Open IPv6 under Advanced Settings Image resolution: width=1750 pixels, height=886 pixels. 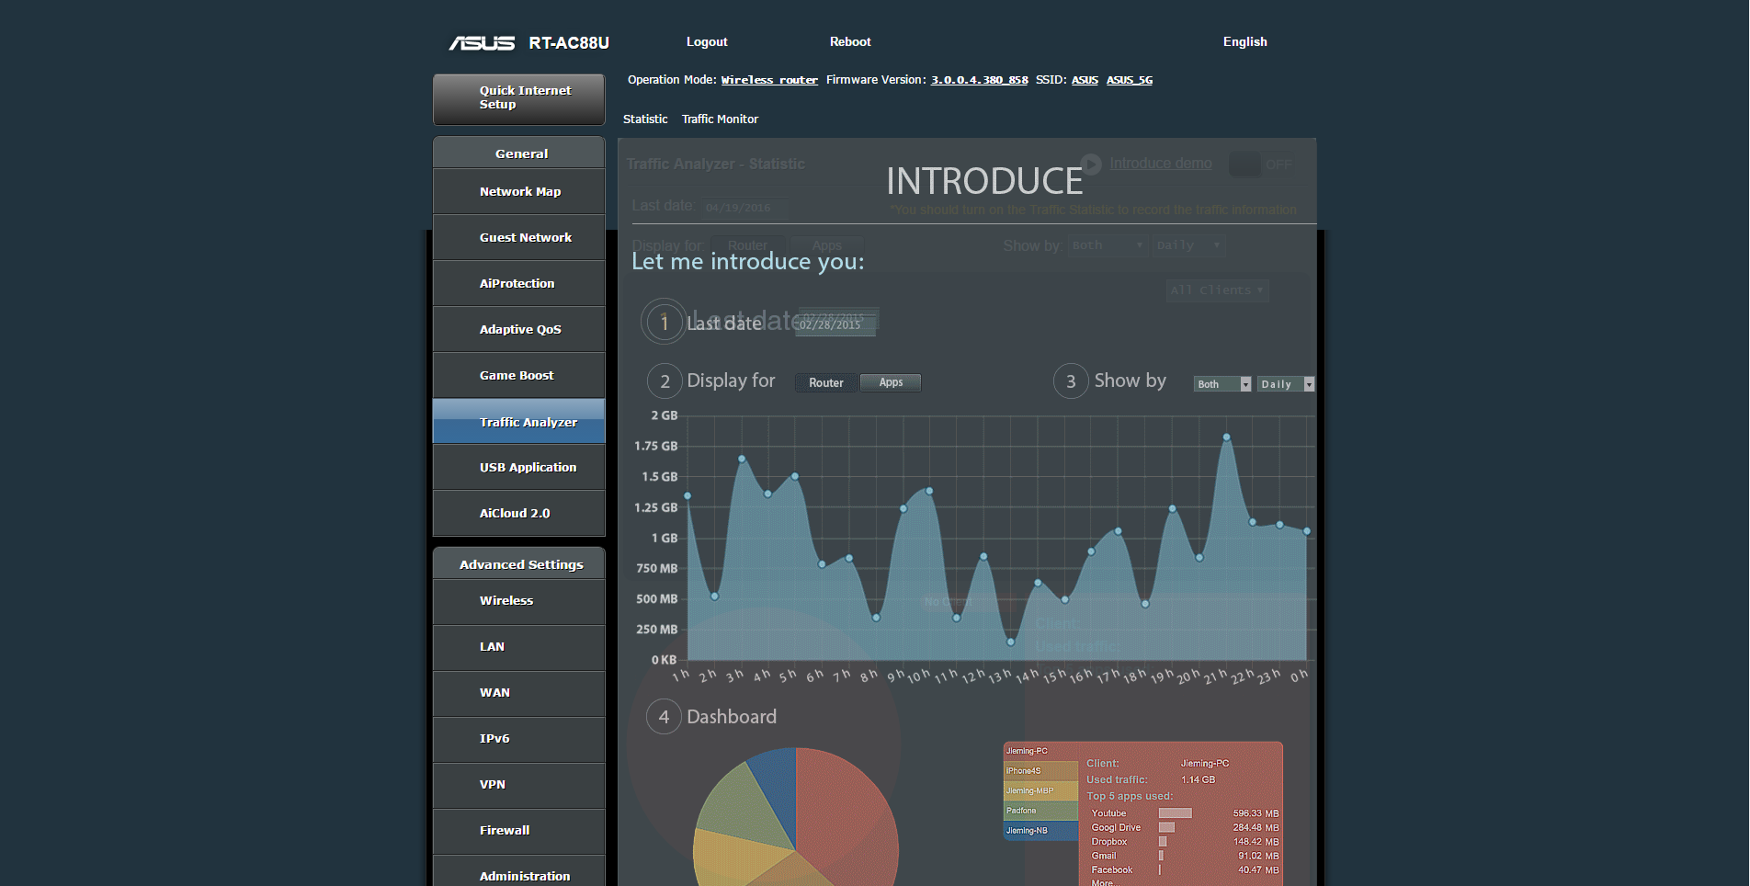click(x=519, y=739)
